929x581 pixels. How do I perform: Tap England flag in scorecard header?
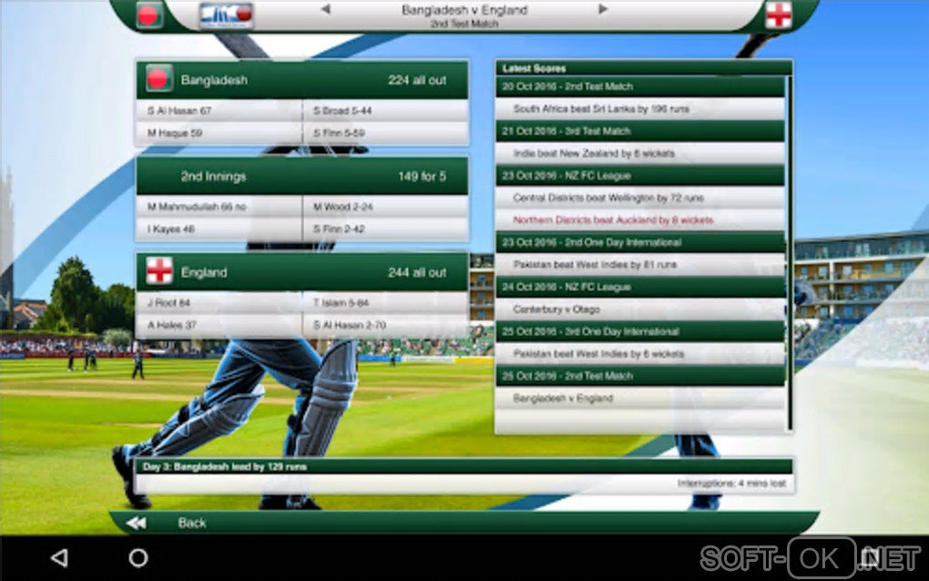(x=159, y=270)
